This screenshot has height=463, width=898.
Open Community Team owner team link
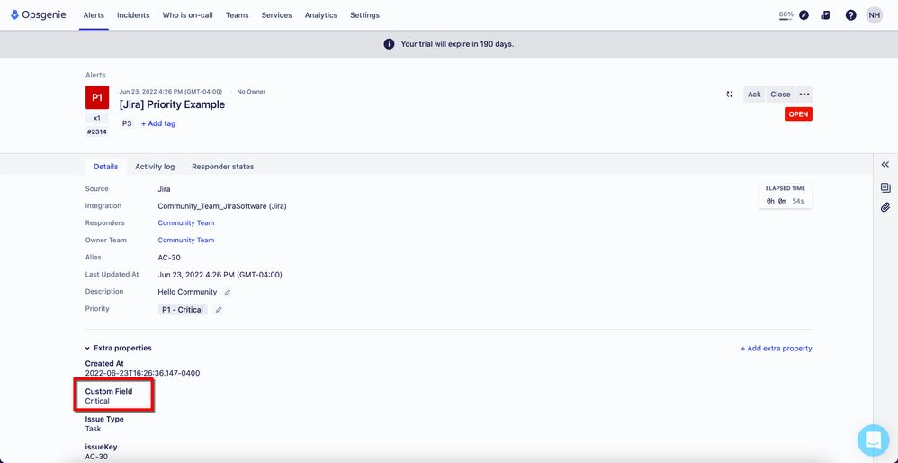pyautogui.click(x=186, y=241)
